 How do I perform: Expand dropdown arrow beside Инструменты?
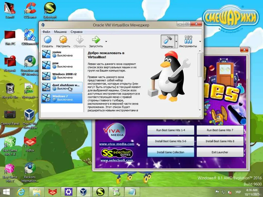[200, 41]
